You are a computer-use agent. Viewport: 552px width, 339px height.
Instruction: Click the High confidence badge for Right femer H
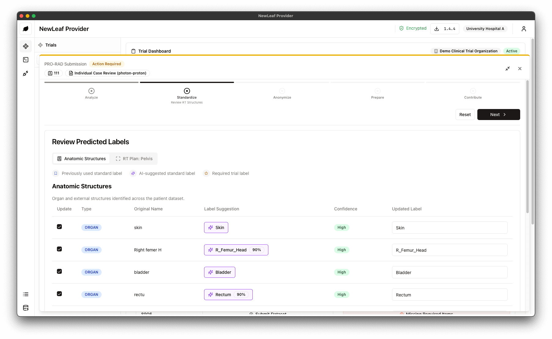[x=342, y=250]
